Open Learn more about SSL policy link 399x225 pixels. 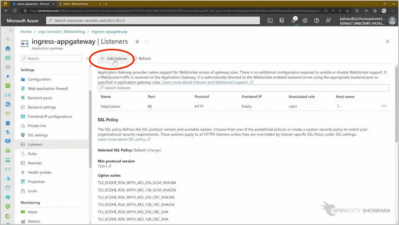tap(124, 139)
